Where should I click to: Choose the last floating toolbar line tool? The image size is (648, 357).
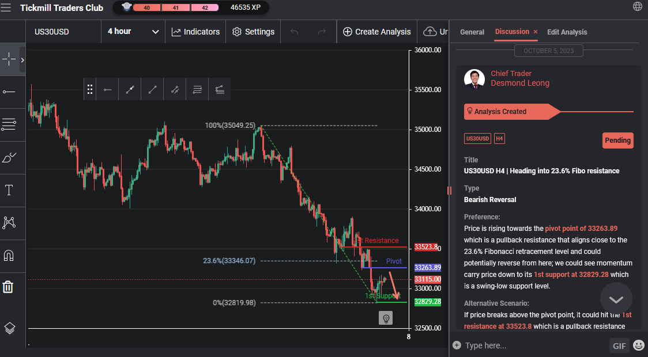(220, 89)
